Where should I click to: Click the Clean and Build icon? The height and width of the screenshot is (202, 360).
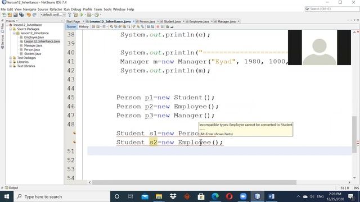[x=75, y=15]
